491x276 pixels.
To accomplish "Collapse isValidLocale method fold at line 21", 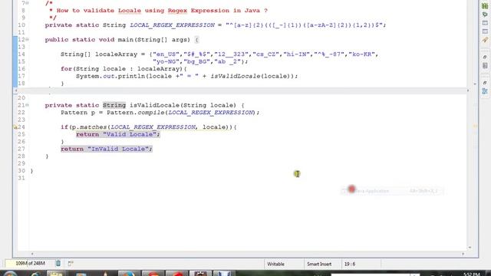I will pyautogui.click(x=28, y=105).
